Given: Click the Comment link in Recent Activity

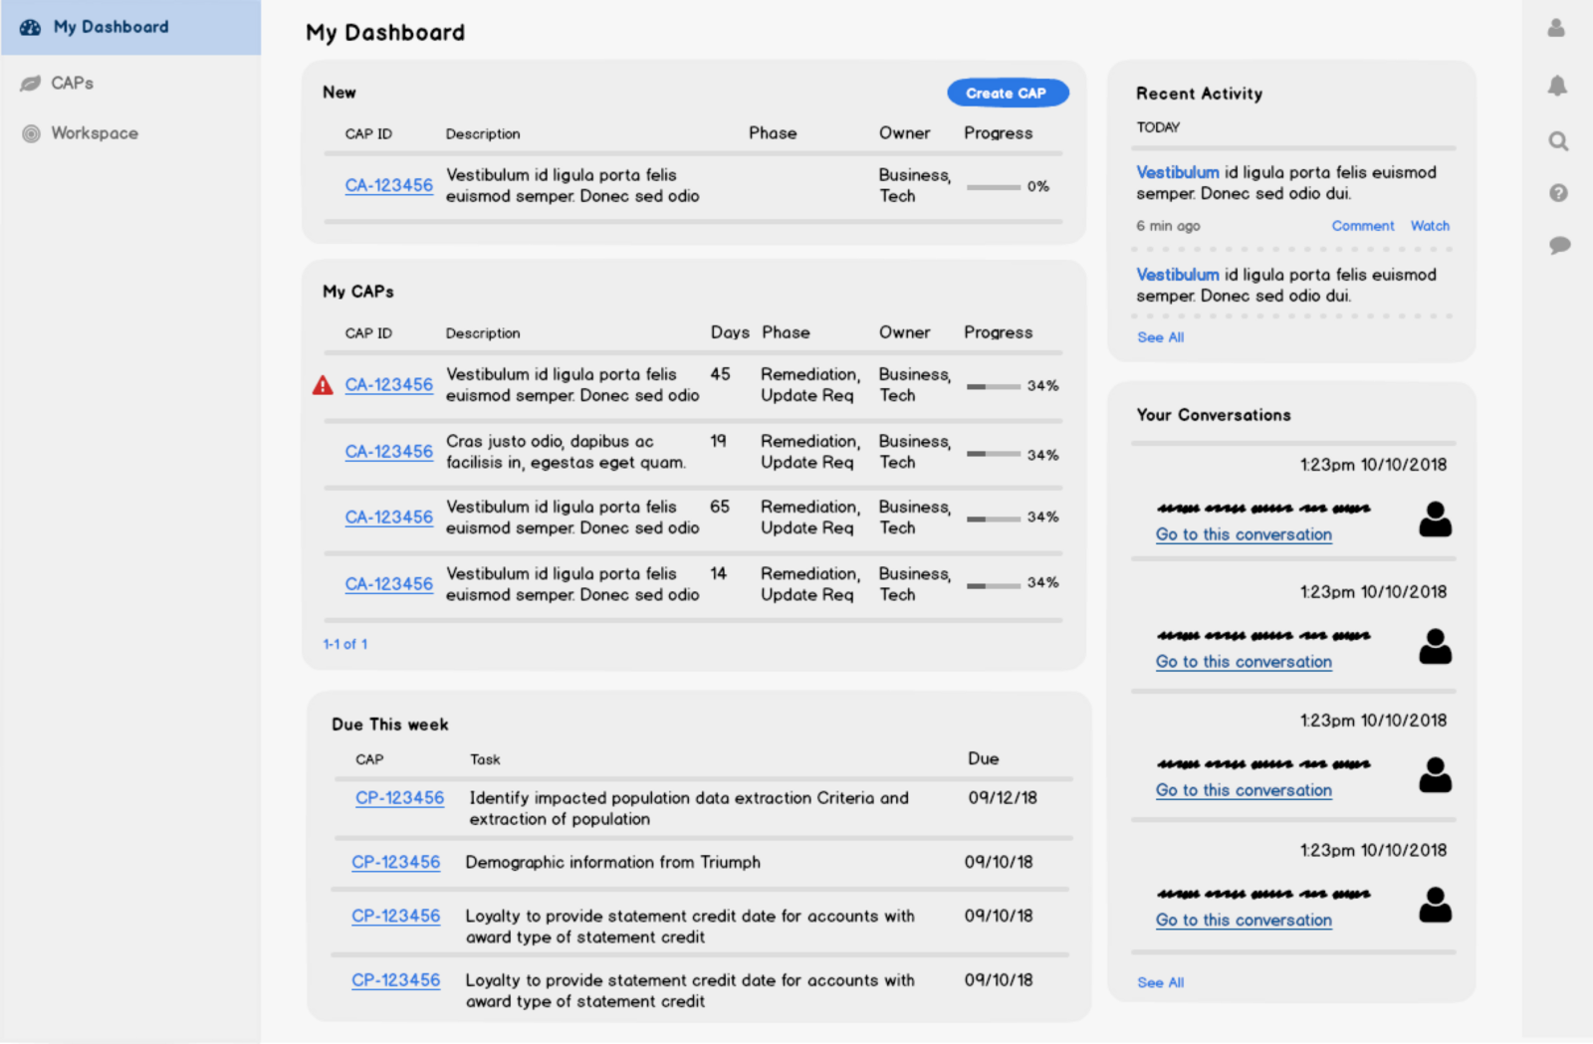Looking at the screenshot, I should point(1363,226).
